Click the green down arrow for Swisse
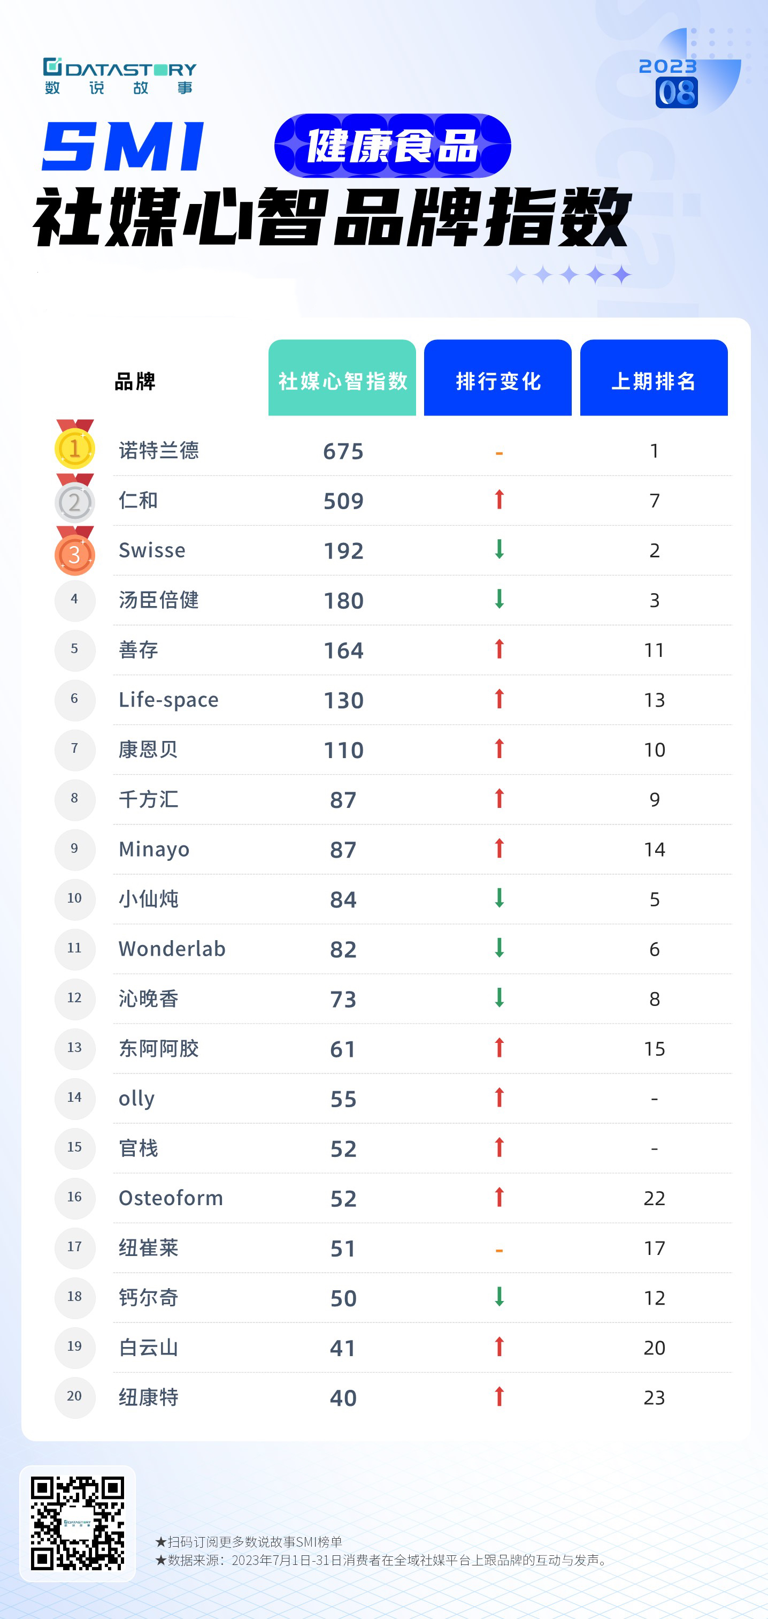768x1619 pixels. (499, 549)
